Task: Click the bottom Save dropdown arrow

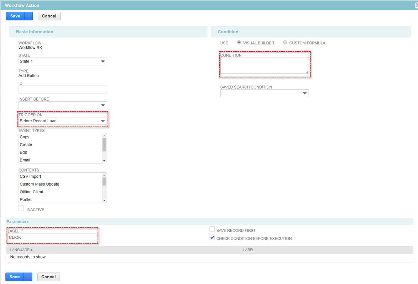Action: (28, 277)
